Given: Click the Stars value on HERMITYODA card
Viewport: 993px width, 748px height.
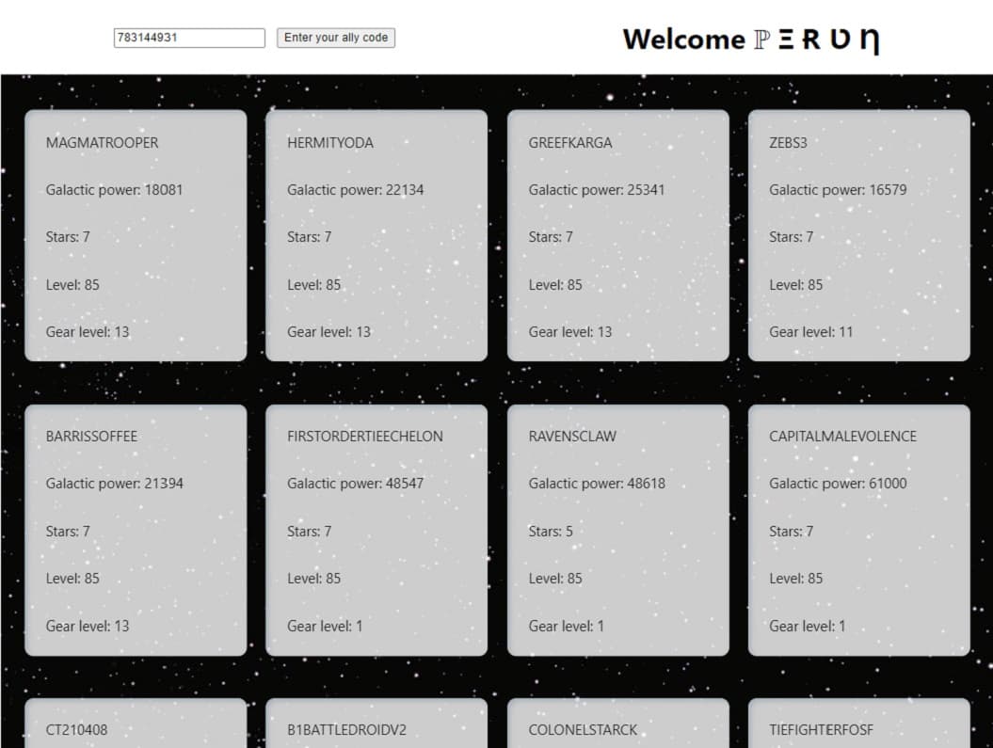Looking at the screenshot, I should (309, 237).
